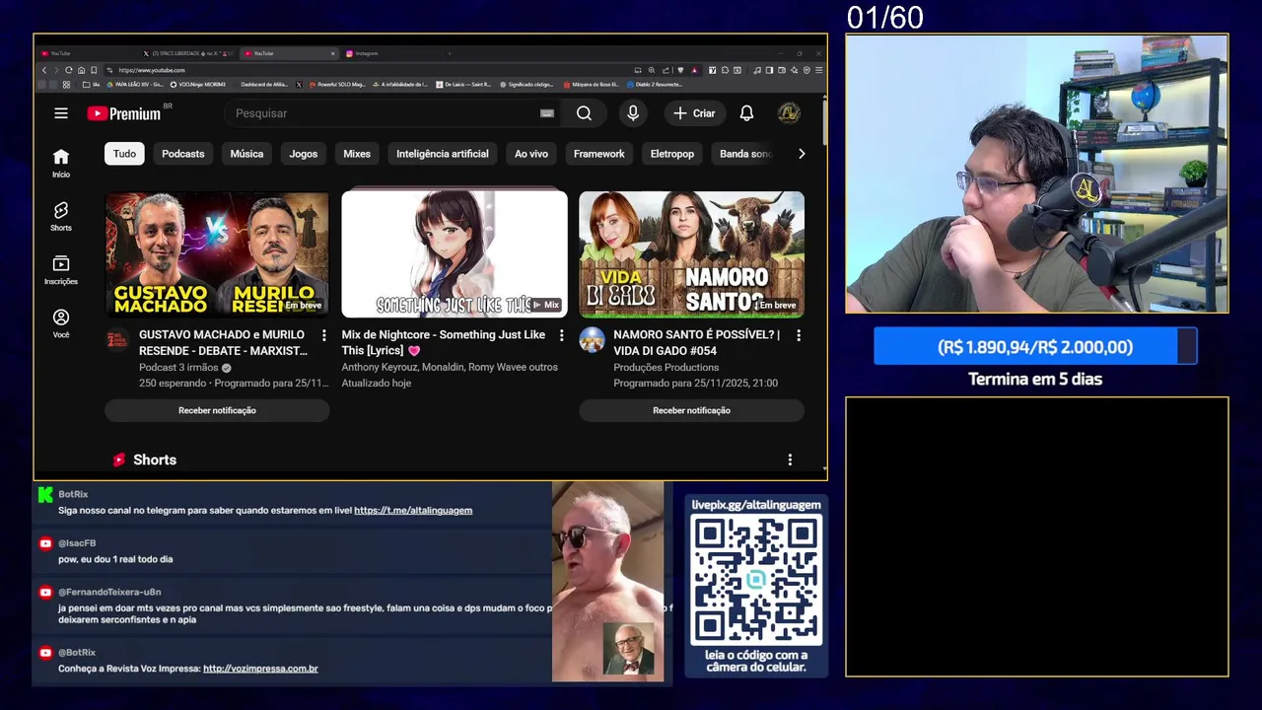The width and height of the screenshot is (1262, 710).
Task: Click the share icon in address bar
Action: click(666, 70)
